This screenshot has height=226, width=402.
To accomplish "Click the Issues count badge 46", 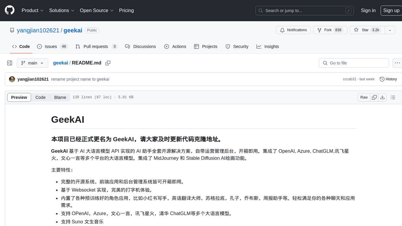I will pyautogui.click(x=64, y=46).
